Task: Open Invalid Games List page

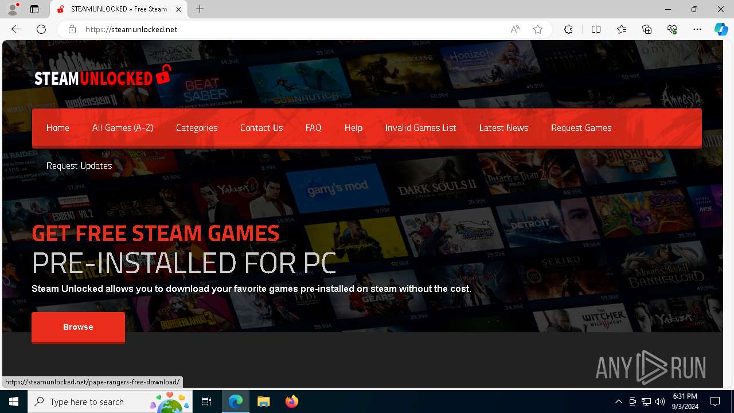Action: click(421, 128)
